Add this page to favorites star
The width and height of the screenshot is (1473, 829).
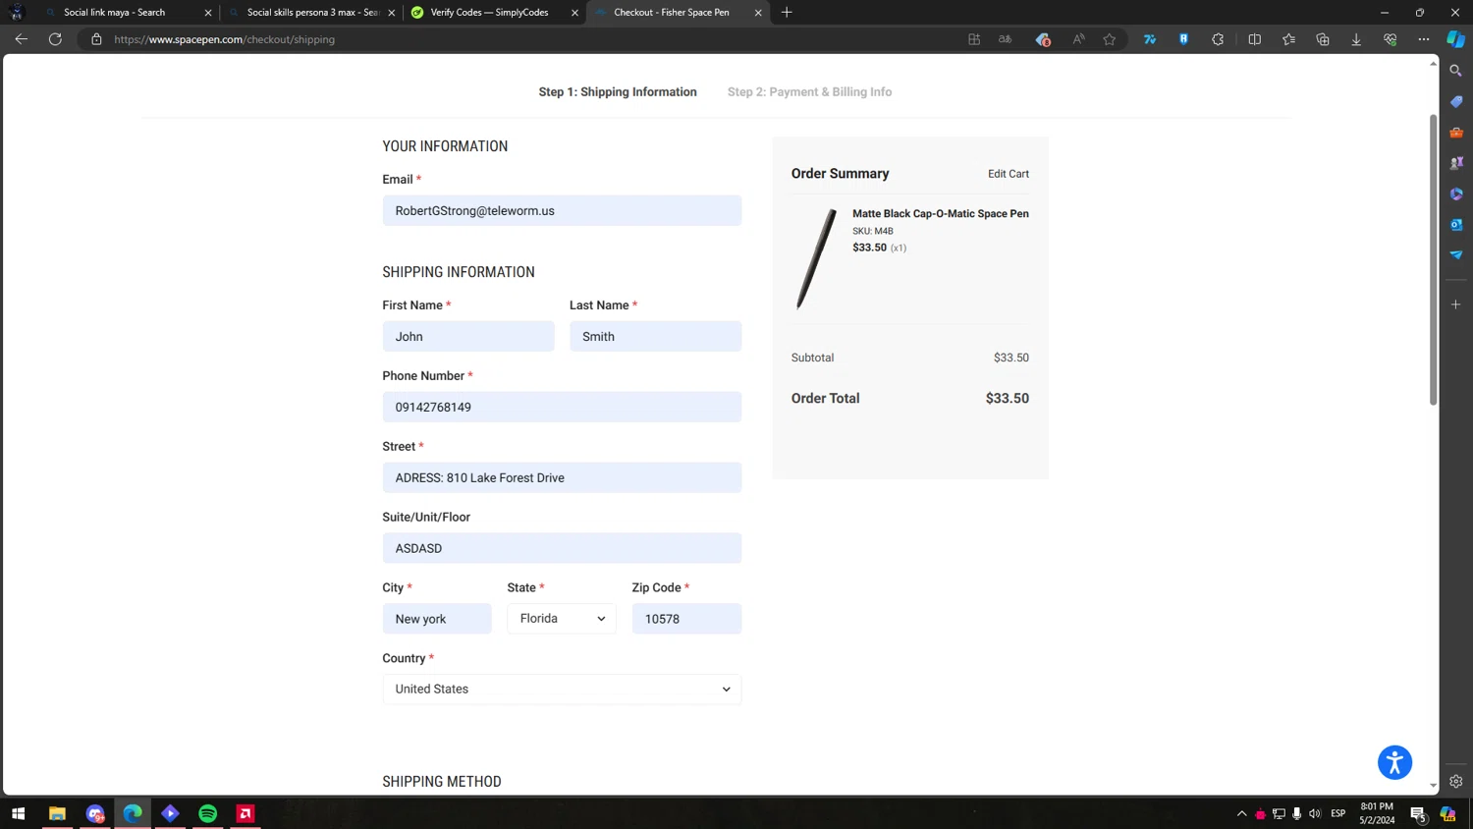pyautogui.click(x=1110, y=39)
